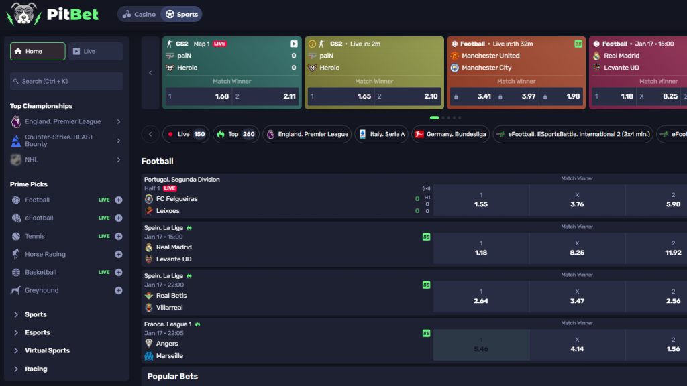The height and width of the screenshot is (386, 687).
Task: Bet draw 3.47 in Betis vs Villarreal
Action: coord(577,297)
